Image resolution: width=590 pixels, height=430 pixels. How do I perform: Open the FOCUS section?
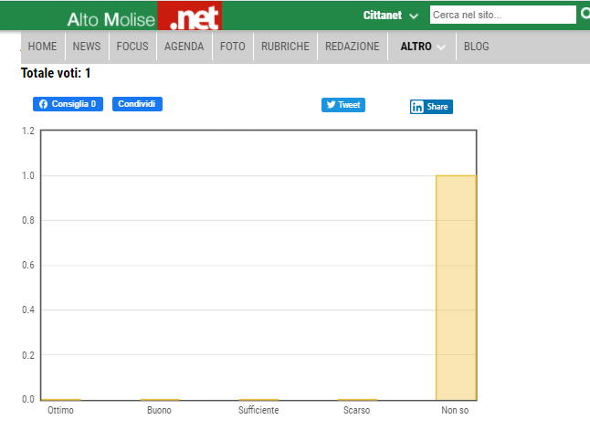click(x=132, y=47)
